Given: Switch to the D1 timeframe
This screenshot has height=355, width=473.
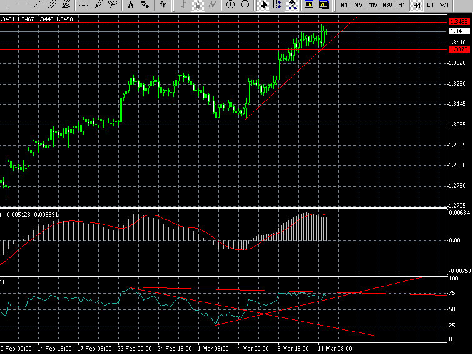Looking at the screenshot, I should pos(430,4).
